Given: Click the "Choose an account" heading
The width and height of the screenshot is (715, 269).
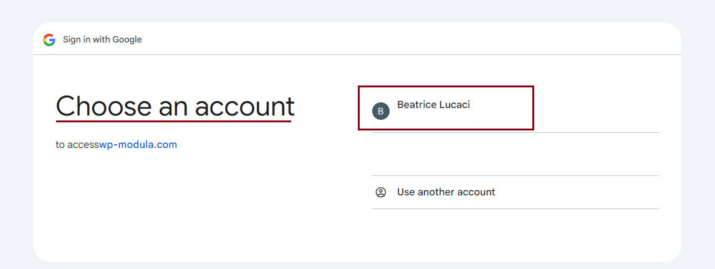Looking at the screenshot, I should pyautogui.click(x=175, y=106).
